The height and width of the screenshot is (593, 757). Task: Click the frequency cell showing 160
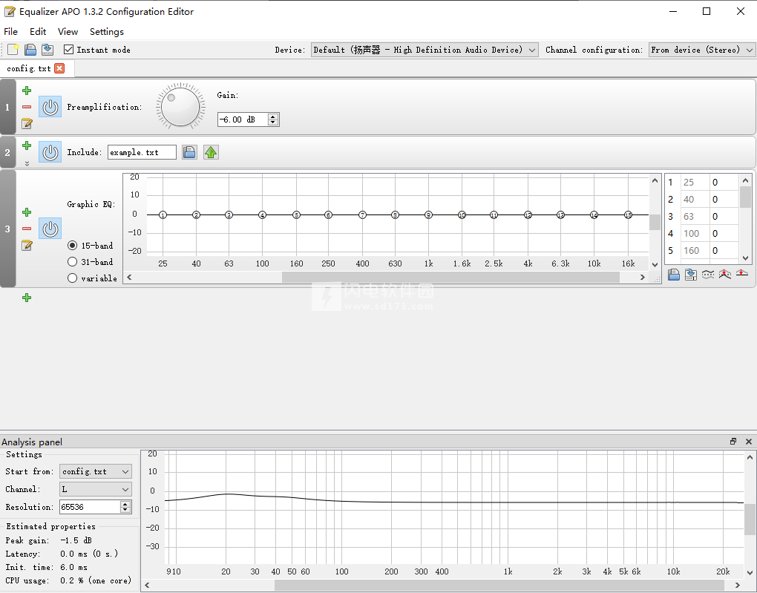(x=695, y=250)
